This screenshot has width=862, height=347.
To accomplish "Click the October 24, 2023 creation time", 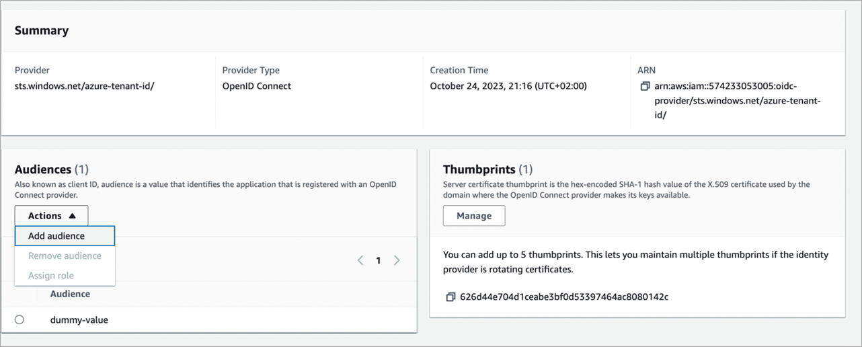I will pos(508,86).
